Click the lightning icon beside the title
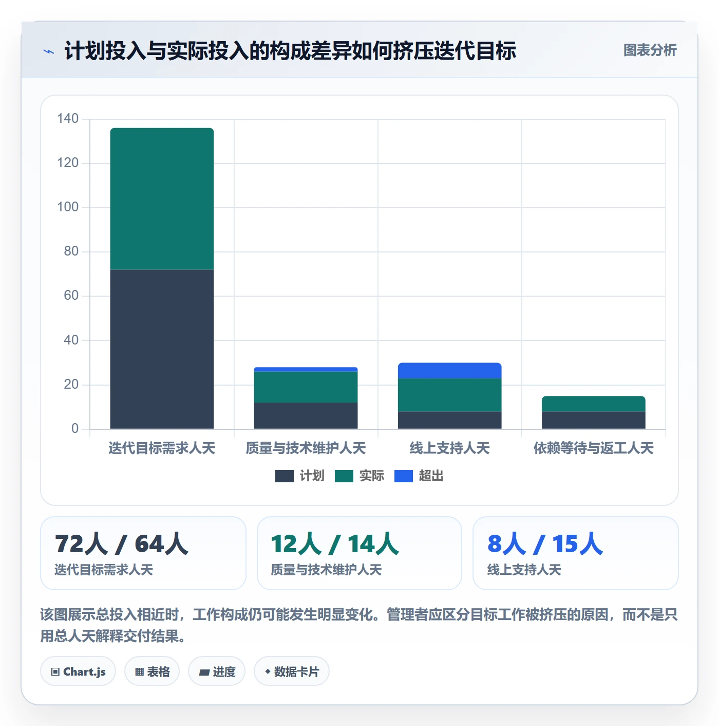719x726 pixels. tap(48, 51)
